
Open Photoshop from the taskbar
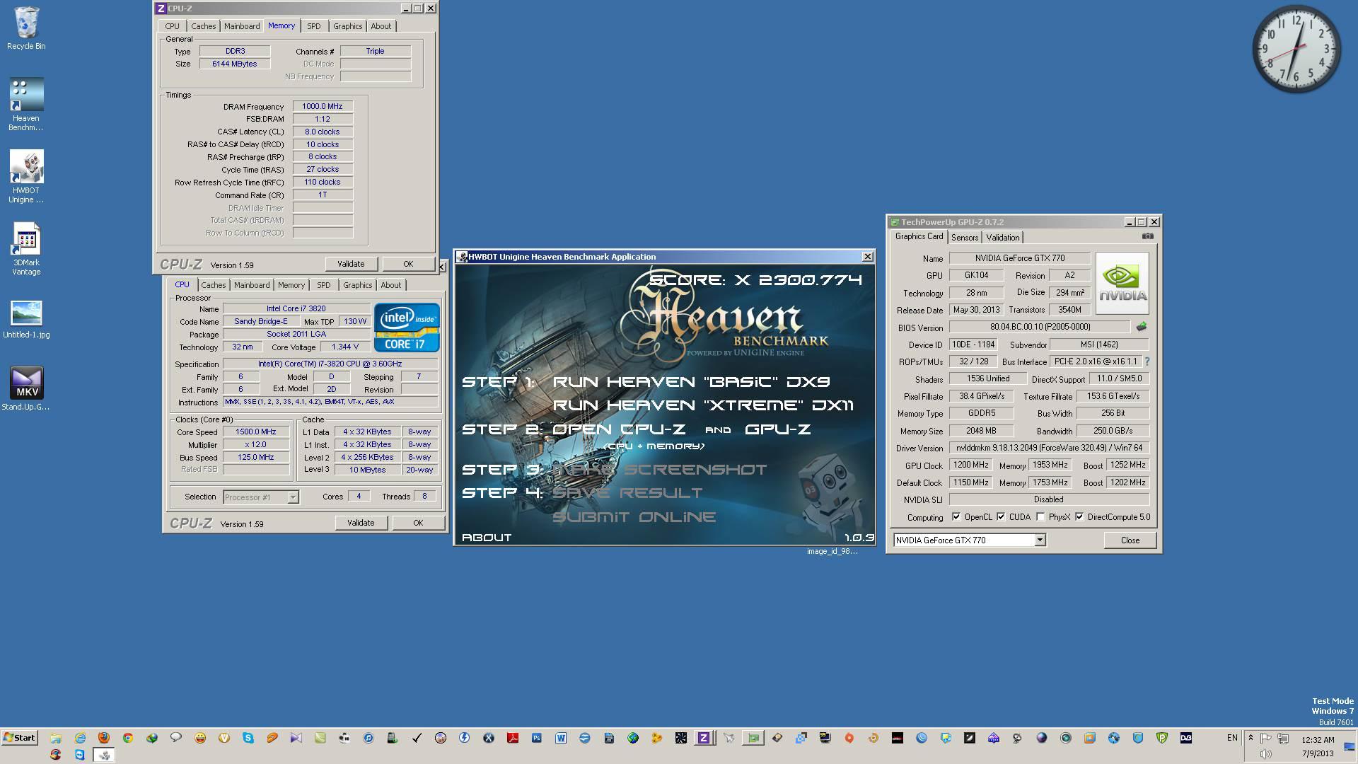(537, 738)
